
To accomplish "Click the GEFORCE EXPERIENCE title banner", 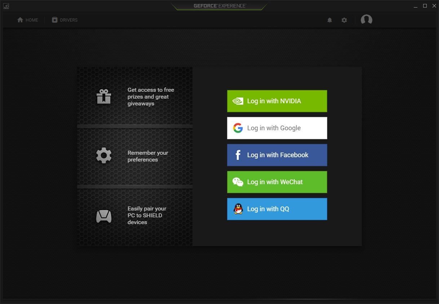I will (219, 6).
